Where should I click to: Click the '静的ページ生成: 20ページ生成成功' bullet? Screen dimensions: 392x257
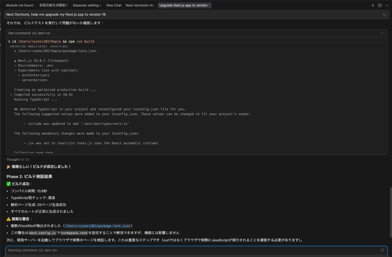point(38,205)
